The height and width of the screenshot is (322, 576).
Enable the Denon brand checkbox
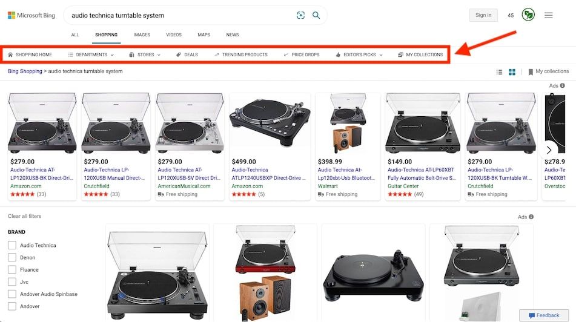(12, 257)
